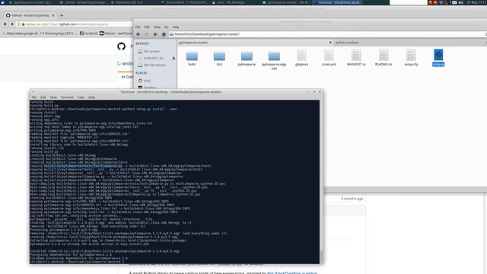Open terminal window menu arrow in titlebar
This screenshot has width=487, height=274.
pyautogui.click(x=33, y=92)
